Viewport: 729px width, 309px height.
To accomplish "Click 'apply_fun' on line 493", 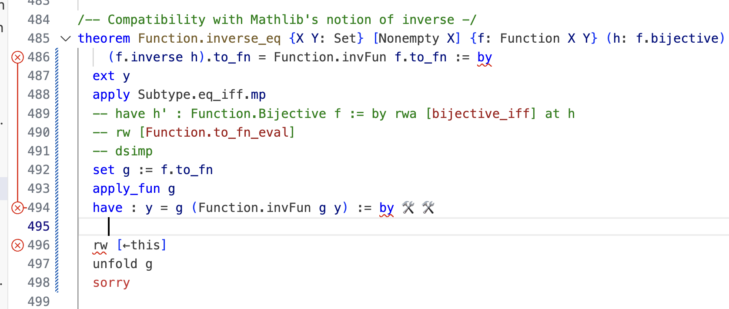I will tap(126, 189).
